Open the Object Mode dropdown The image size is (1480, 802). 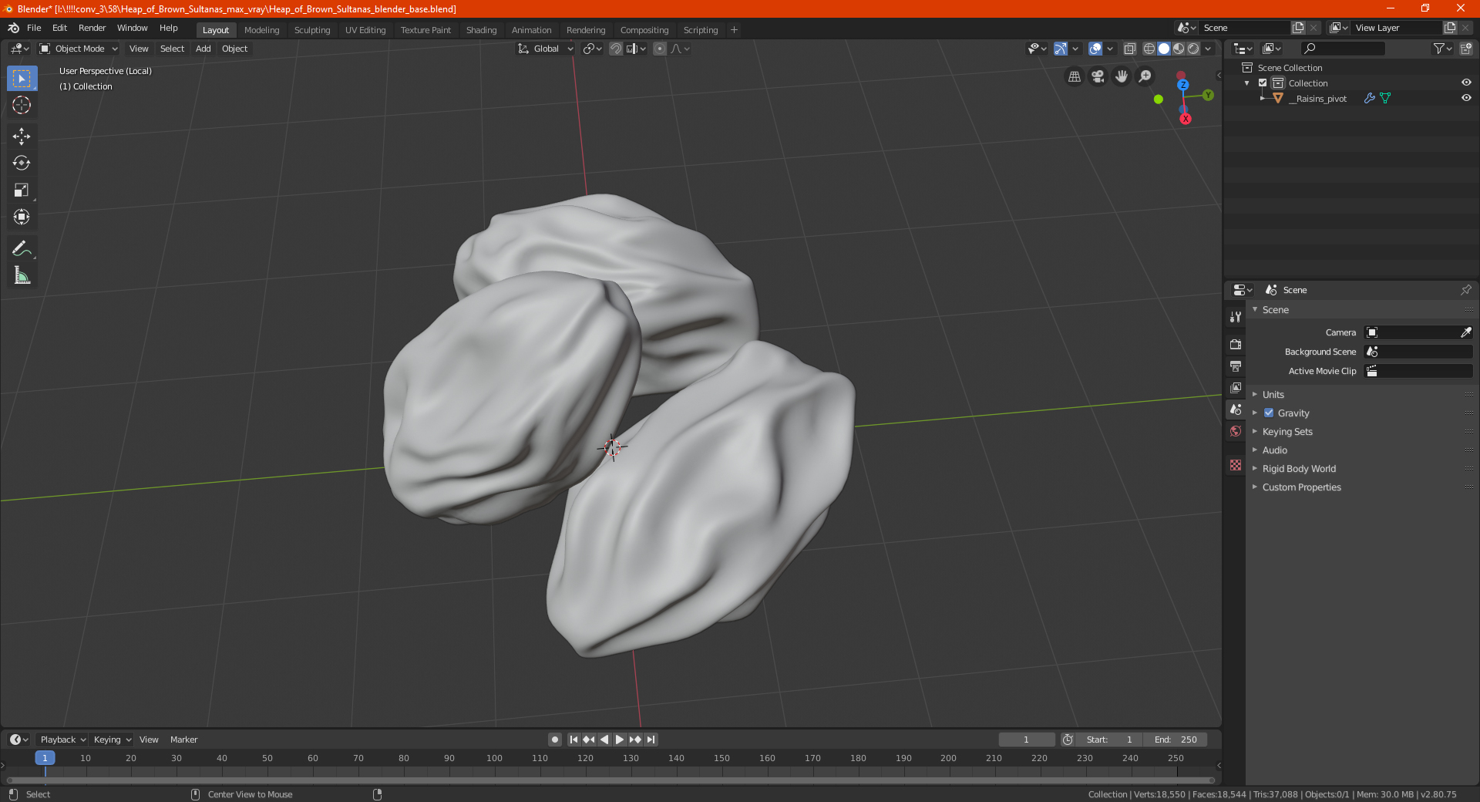(x=79, y=49)
